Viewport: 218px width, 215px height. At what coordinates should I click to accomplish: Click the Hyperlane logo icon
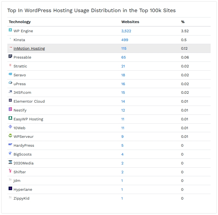click(x=10, y=189)
